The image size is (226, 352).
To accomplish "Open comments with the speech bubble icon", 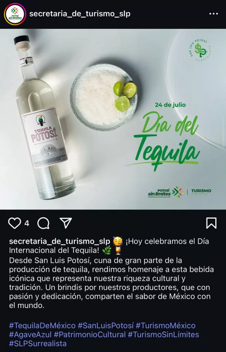I will pyautogui.click(x=43, y=223).
